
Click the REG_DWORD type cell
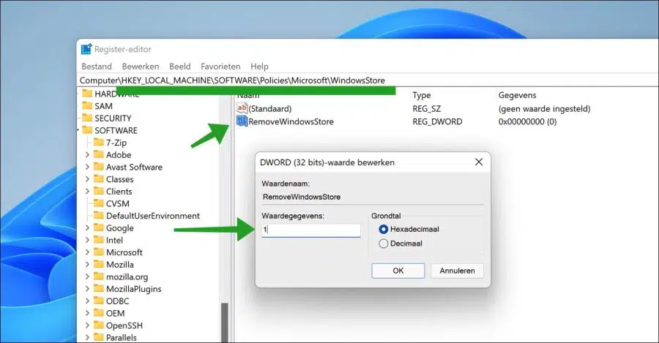pos(437,121)
